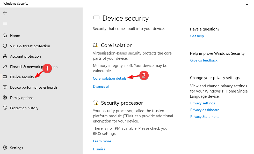Viewport: 254px width, 154px height.
Task: Open Virus & threat protection page
Action: 30,46
